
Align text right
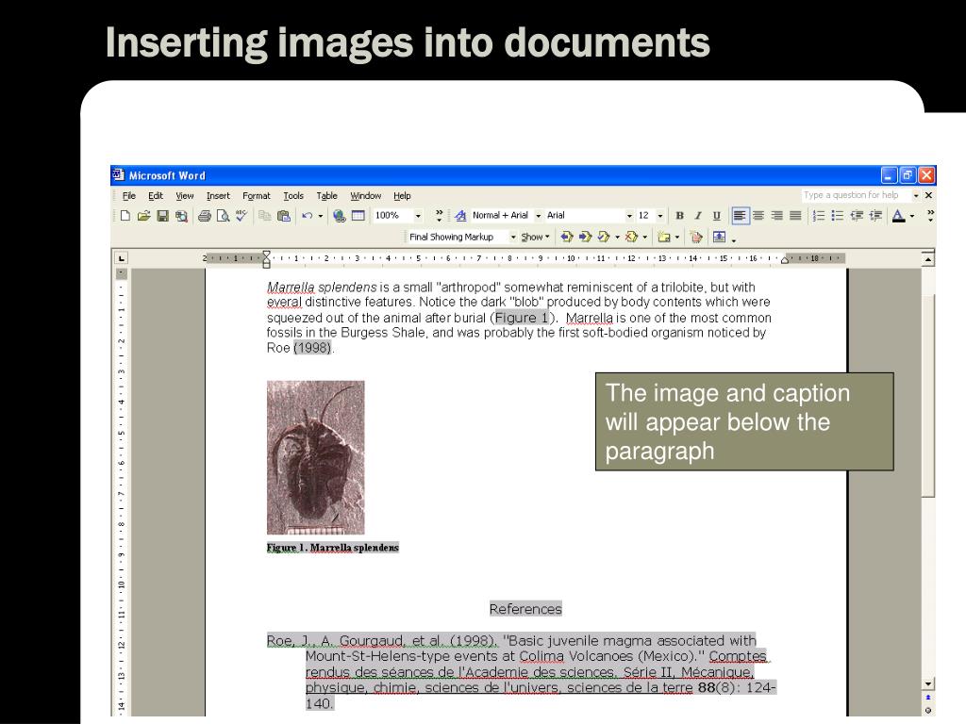(x=777, y=216)
